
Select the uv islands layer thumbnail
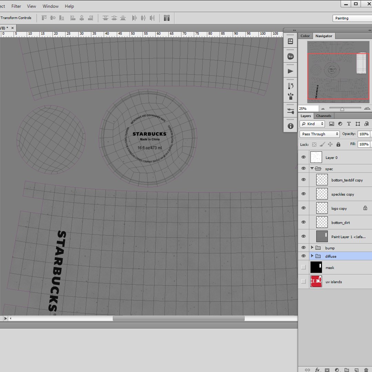coord(316,282)
